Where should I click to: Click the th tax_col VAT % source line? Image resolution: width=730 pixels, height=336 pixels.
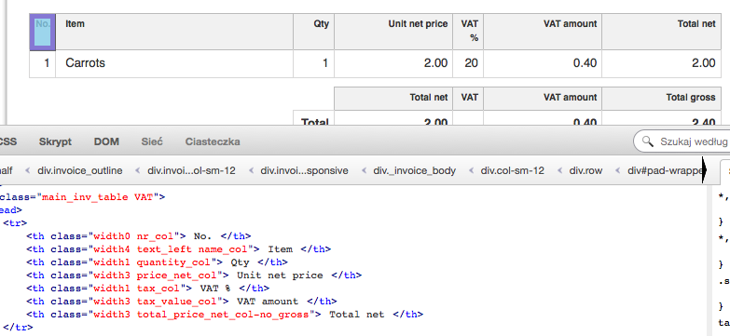(x=147, y=289)
